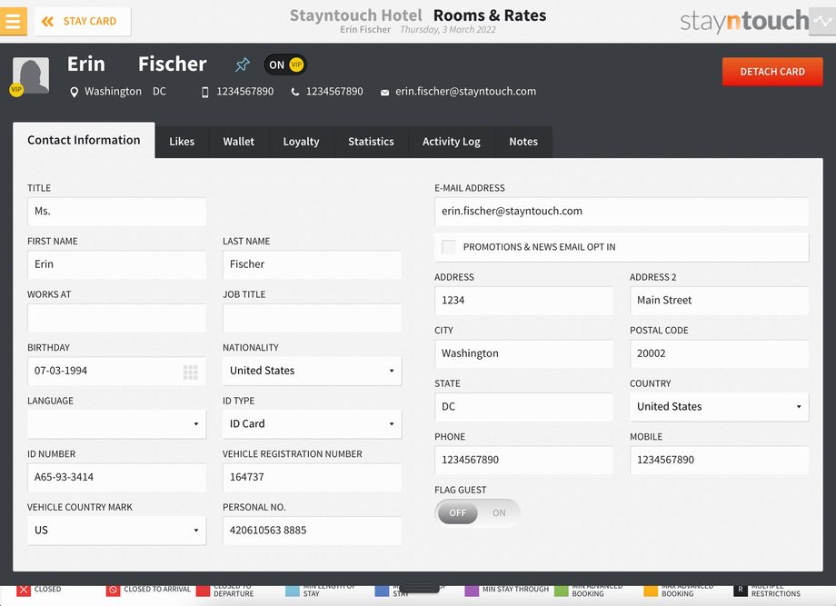Switch to the Likes tab
Image resolution: width=836 pixels, height=606 pixels.
(x=182, y=142)
